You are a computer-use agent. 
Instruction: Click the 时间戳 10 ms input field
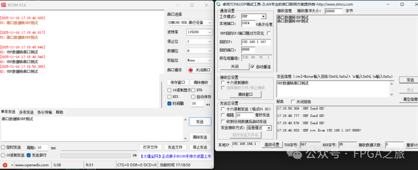pyautogui.click(x=197, y=104)
